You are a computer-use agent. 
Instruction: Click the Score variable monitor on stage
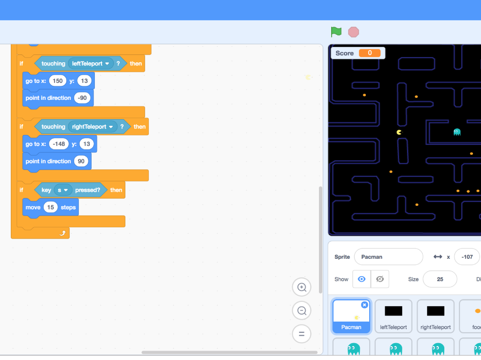pos(358,53)
